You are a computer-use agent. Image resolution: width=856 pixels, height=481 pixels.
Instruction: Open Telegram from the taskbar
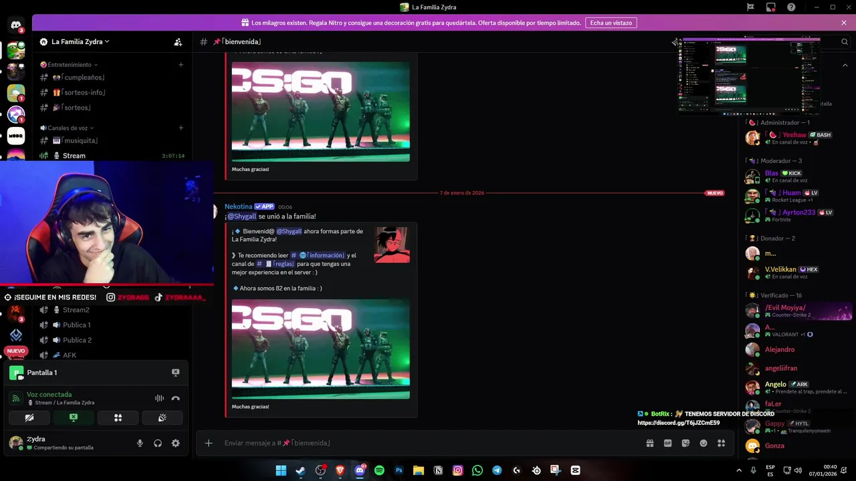point(497,470)
